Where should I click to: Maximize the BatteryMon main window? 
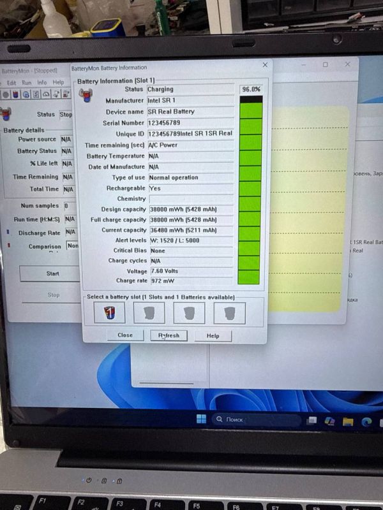pos(325,64)
